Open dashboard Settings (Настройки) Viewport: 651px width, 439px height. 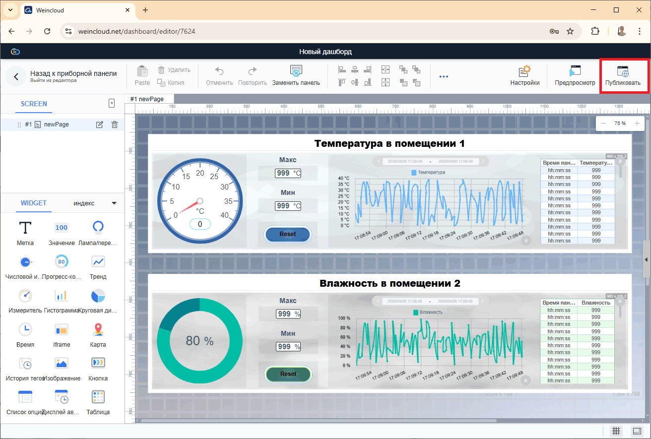coord(524,71)
